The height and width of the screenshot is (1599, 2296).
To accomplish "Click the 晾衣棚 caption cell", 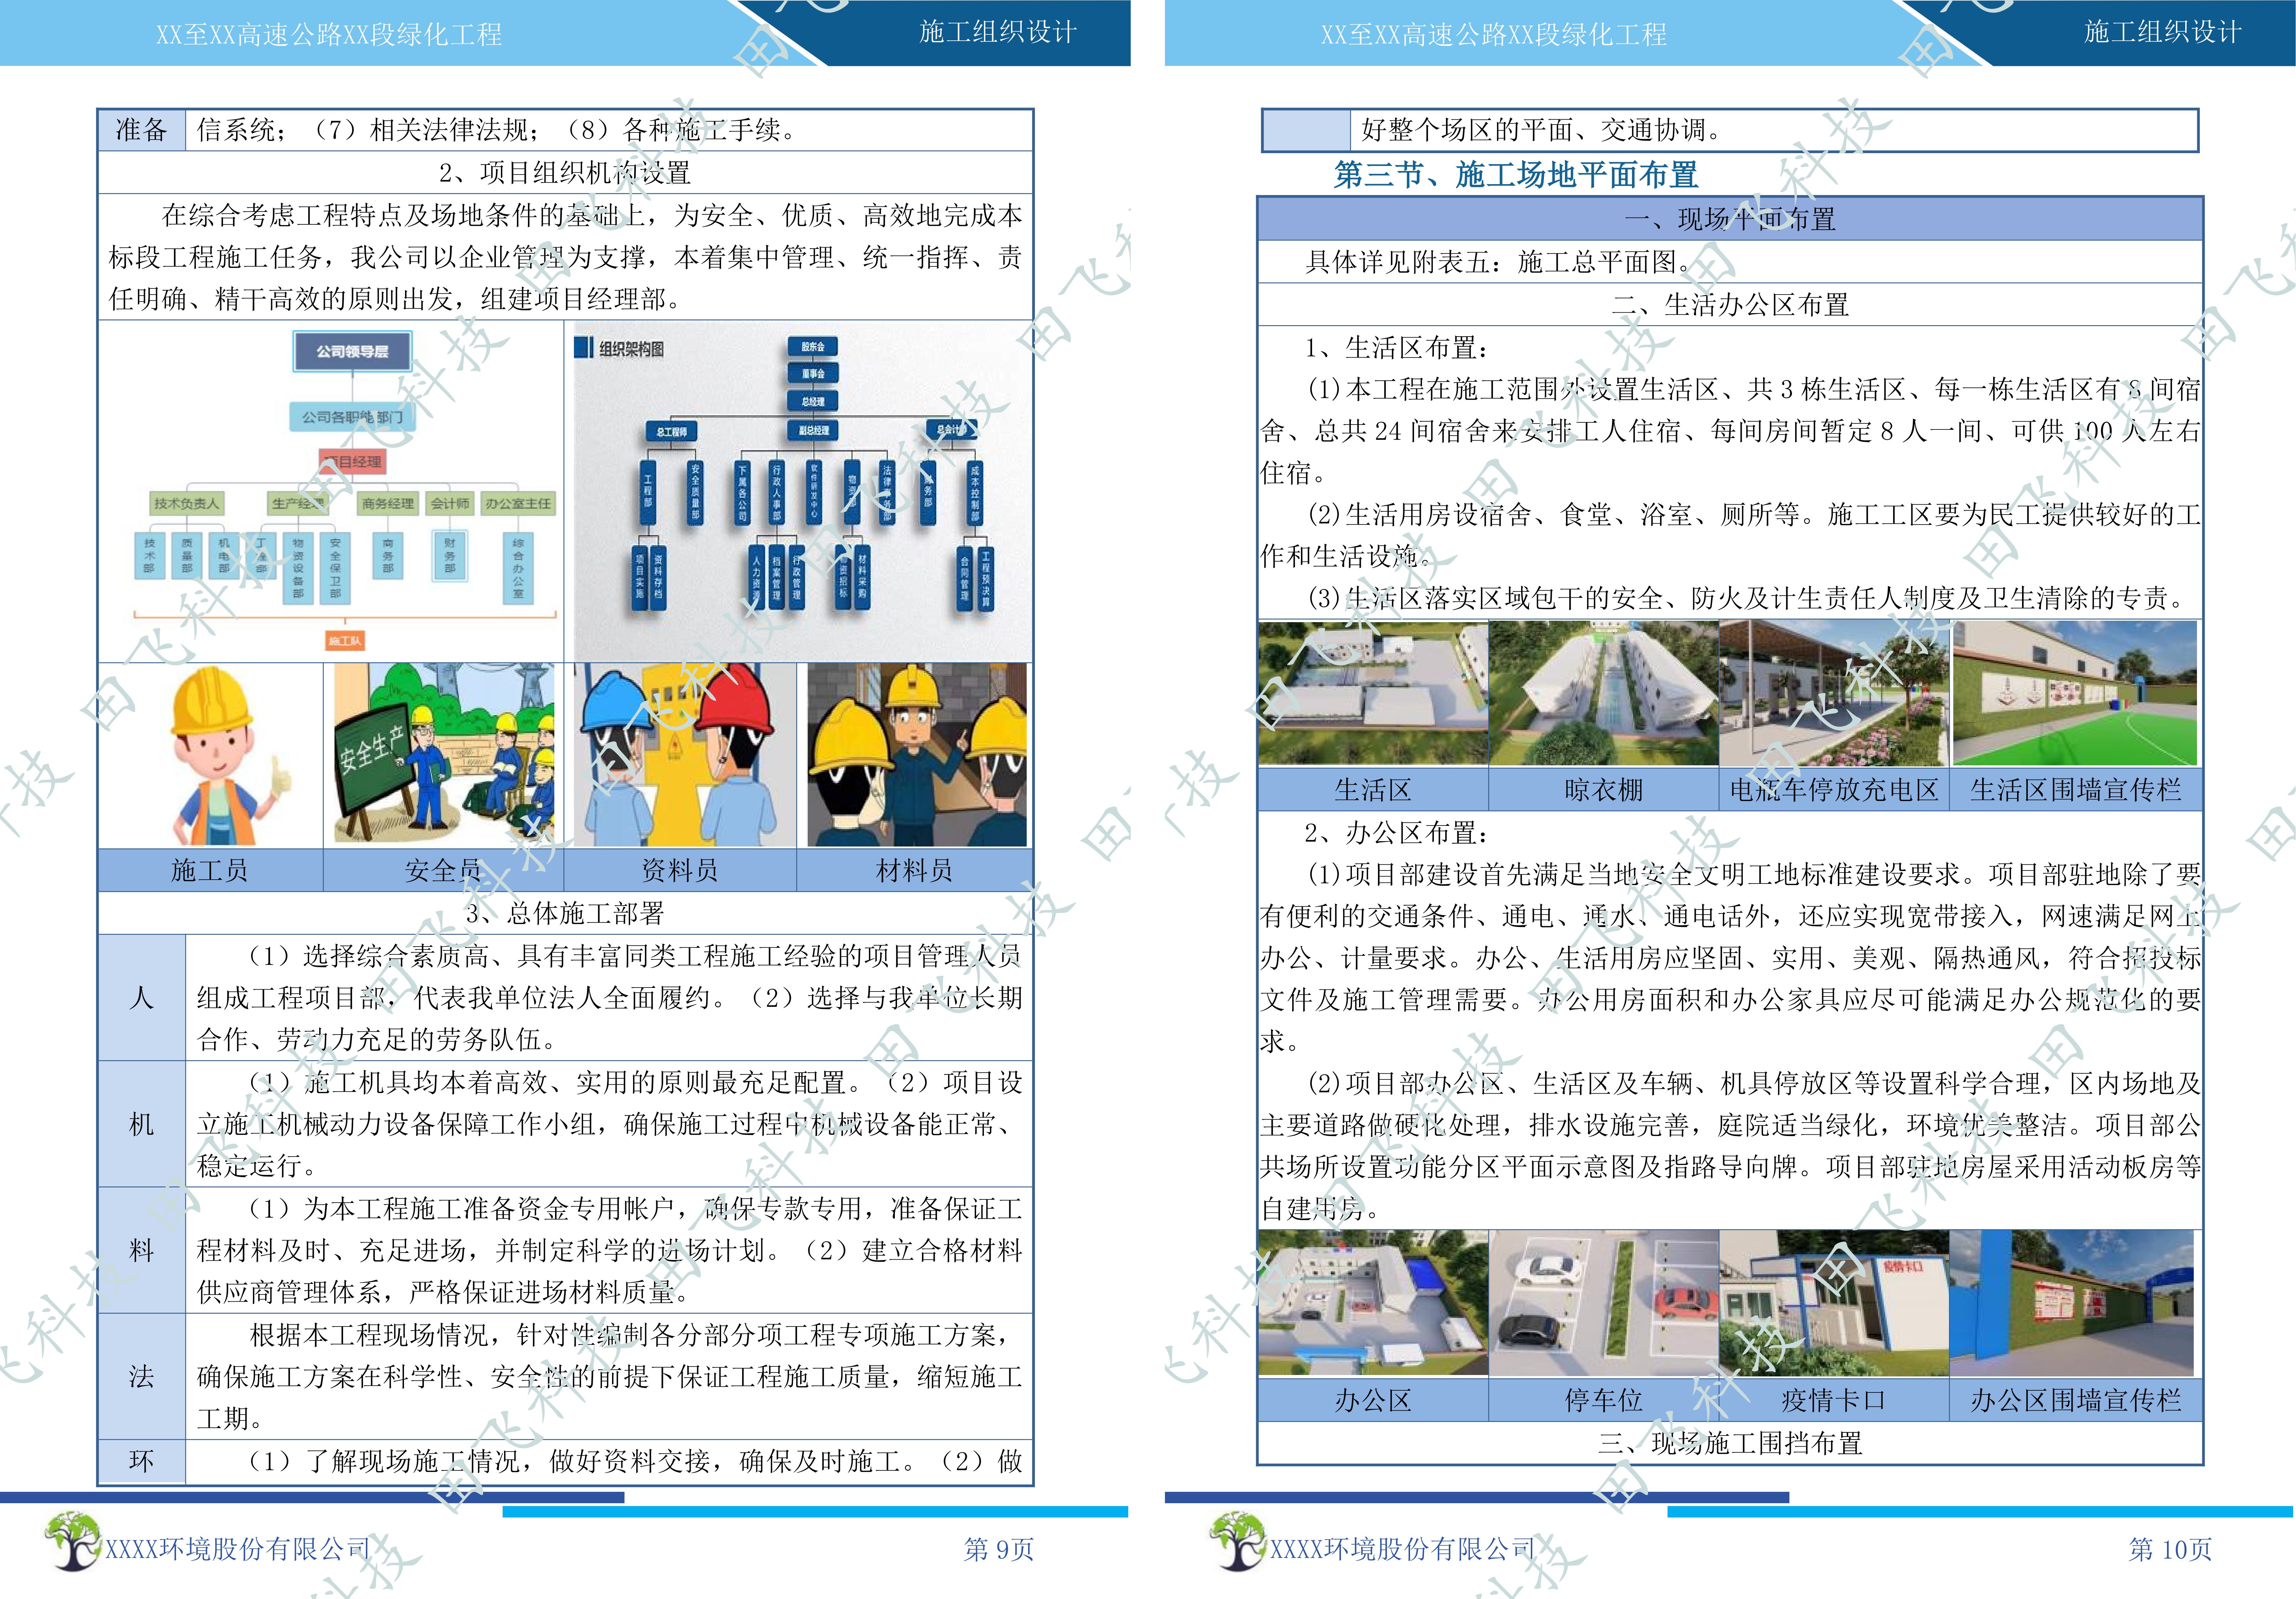I will click(1604, 790).
